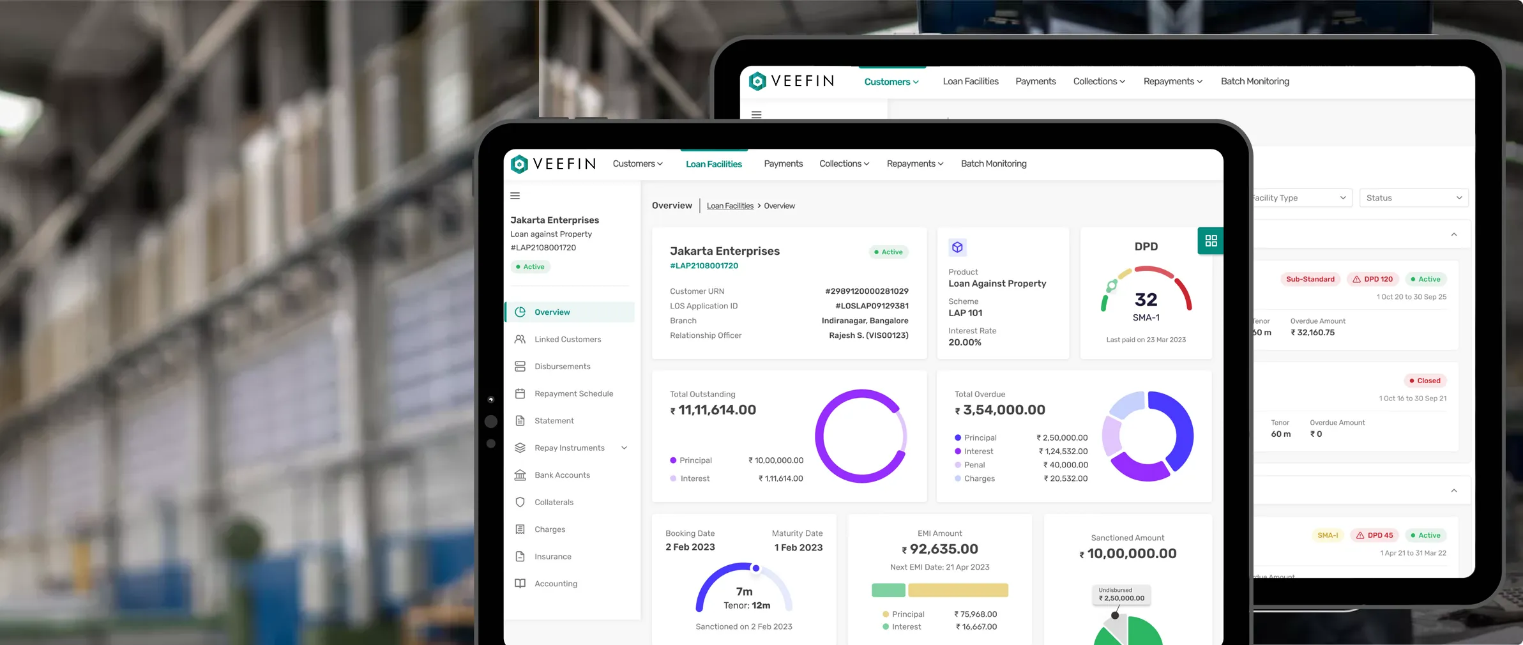Click the Veefin logo in the back tablet
Screen dimensions: 1523x645
[791, 81]
